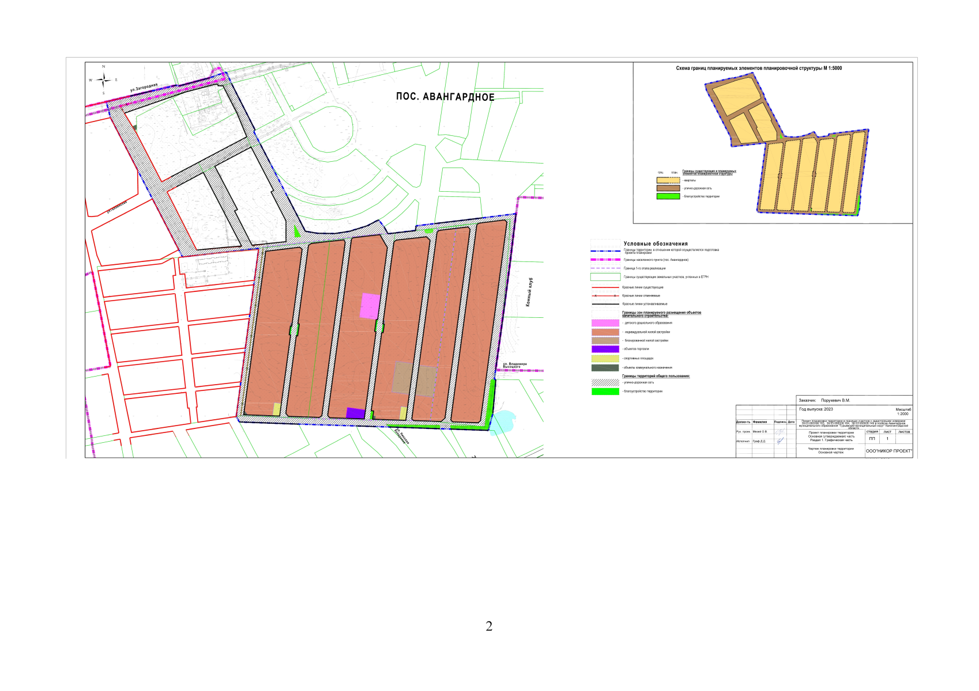979x691 pixels.
Task: Click the 'ПОС. АВАНГАРДНОЕ' map title
Action: (445, 97)
